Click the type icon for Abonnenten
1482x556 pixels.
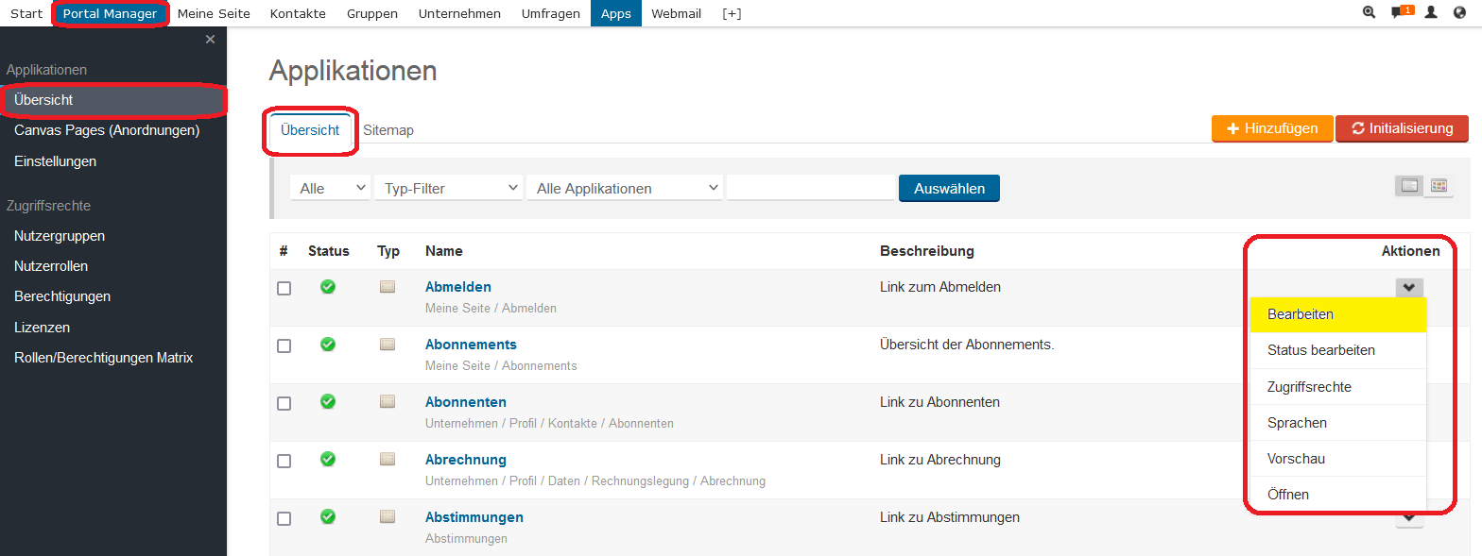(388, 402)
